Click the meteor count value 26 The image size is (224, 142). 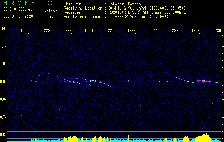(52, 16)
